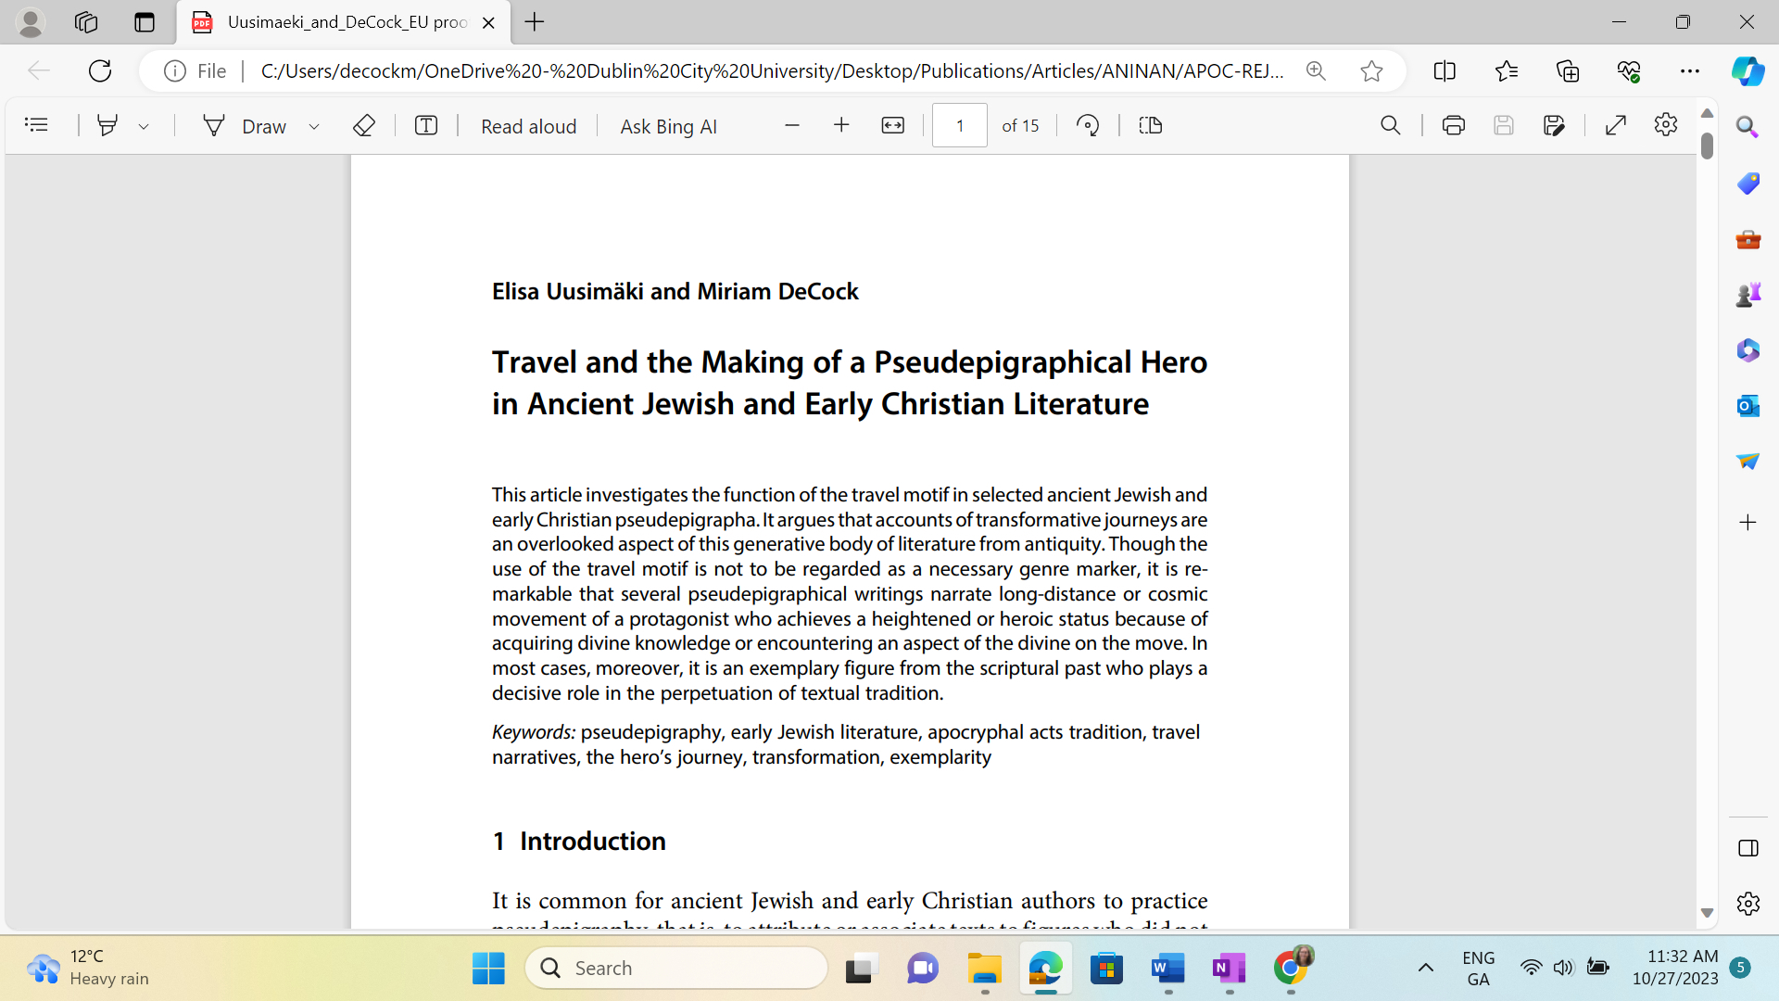The width and height of the screenshot is (1779, 1001).
Task: Open the browser Settings and more menu
Action: tap(1689, 71)
